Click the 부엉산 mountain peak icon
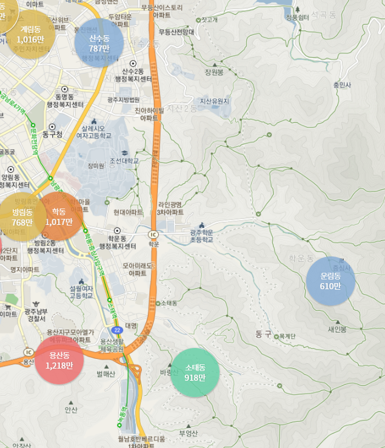This screenshot has width=385, height=448. point(189,426)
